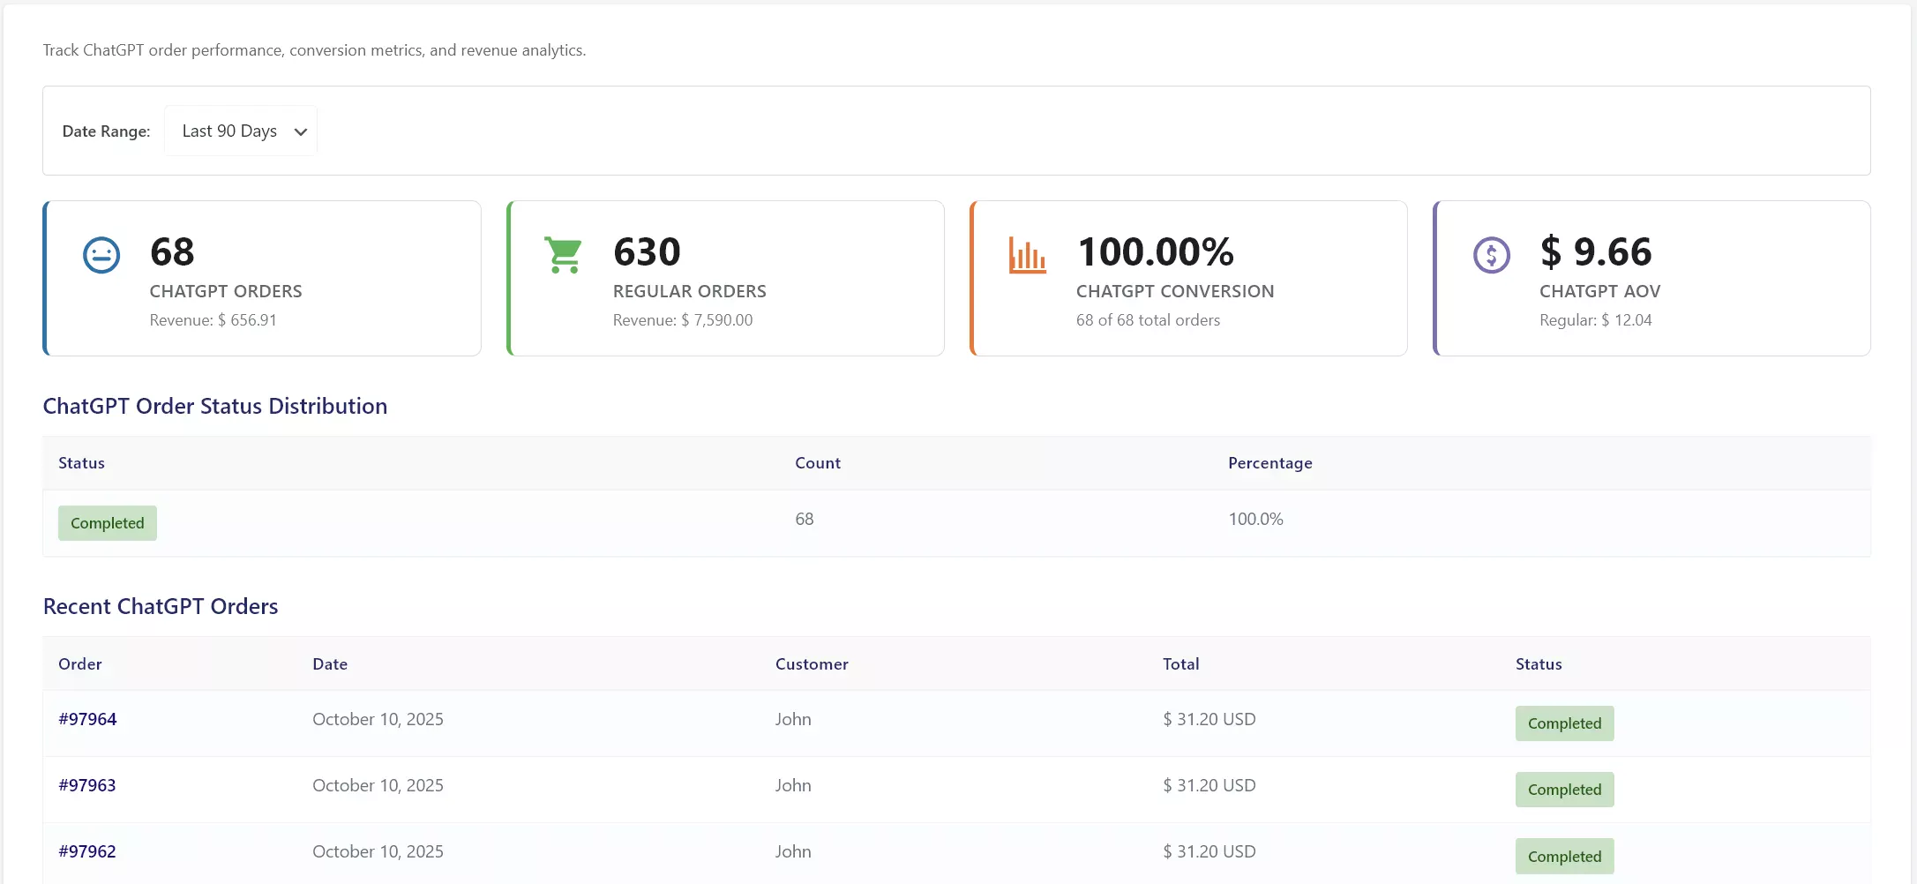Select the 100.00% ChatGPT Conversion card

[x=1187, y=279]
